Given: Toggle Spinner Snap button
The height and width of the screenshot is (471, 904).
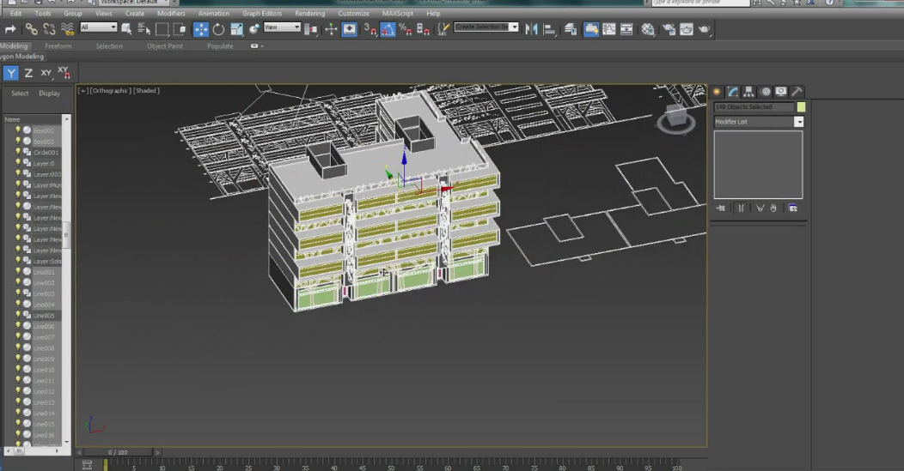Looking at the screenshot, I should [x=423, y=29].
